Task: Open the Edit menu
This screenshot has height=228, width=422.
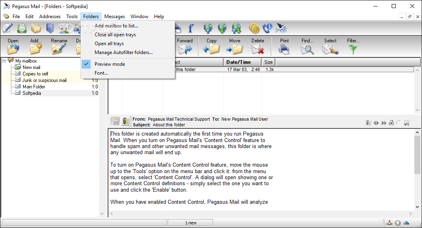Action: [30, 17]
